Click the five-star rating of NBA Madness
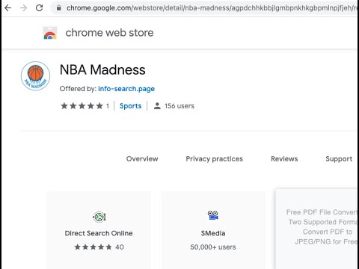This screenshot has height=269, width=359. pyautogui.click(x=82, y=106)
